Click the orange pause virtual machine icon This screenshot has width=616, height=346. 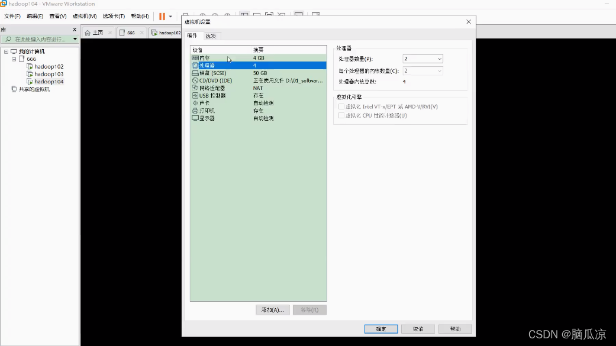(162, 17)
